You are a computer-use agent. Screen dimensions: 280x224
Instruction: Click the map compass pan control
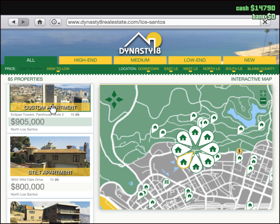tap(114, 99)
